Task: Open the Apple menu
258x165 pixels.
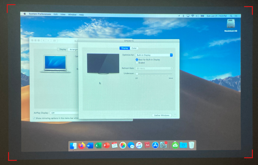Action: 25,14
